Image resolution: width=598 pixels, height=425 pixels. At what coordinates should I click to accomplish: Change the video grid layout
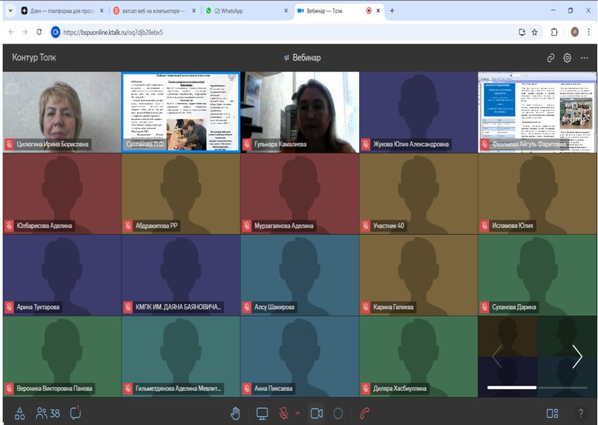552,414
